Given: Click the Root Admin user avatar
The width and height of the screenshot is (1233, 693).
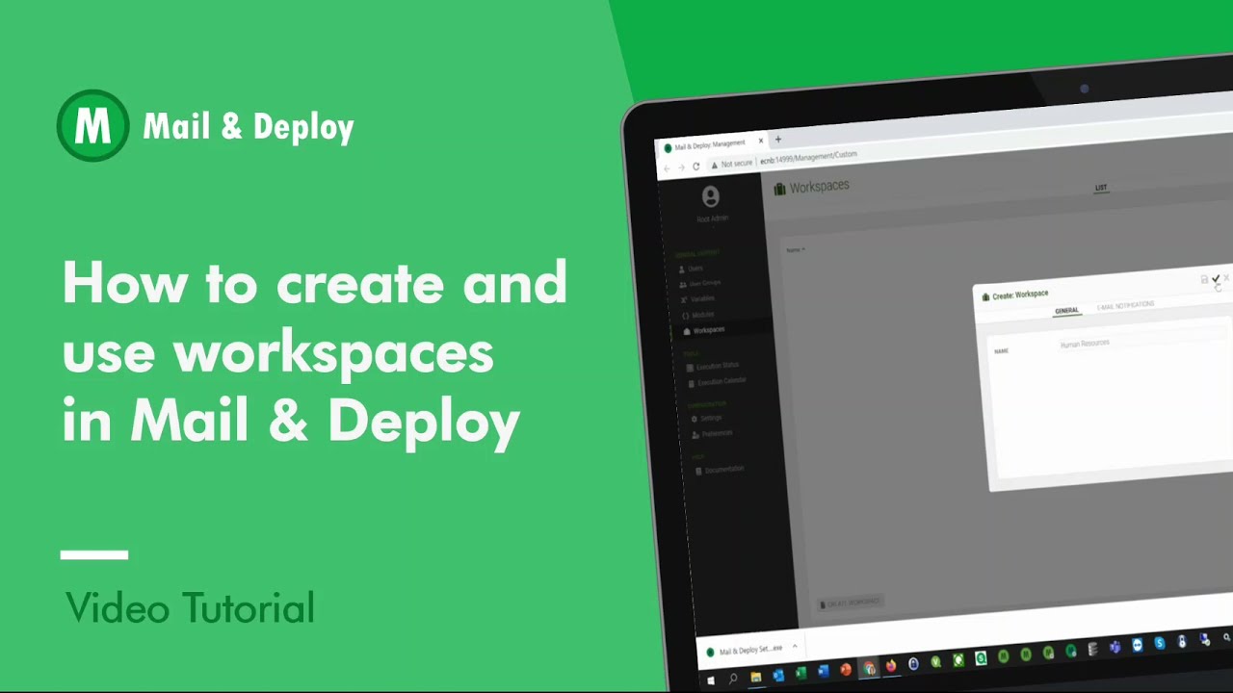Looking at the screenshot, I should [x=711, y=197].
